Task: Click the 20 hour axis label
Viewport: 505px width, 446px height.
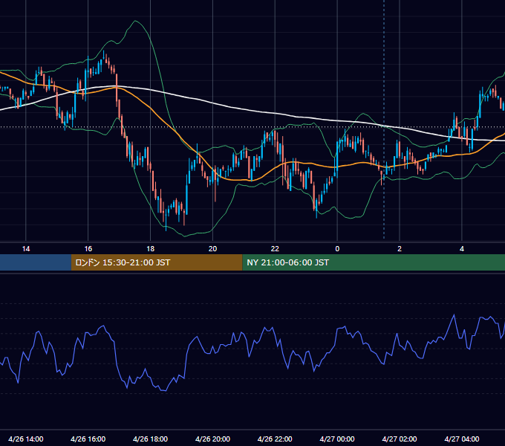Action: [x=212, y=249]
